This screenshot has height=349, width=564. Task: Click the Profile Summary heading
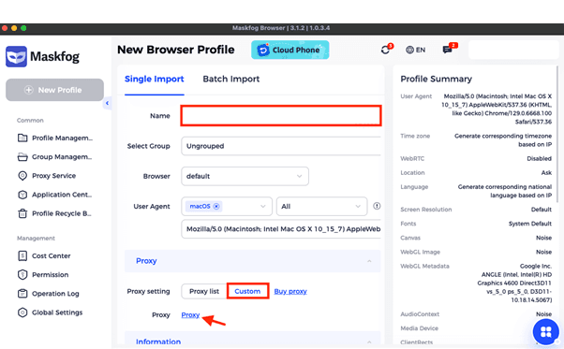tap(436, 79)
